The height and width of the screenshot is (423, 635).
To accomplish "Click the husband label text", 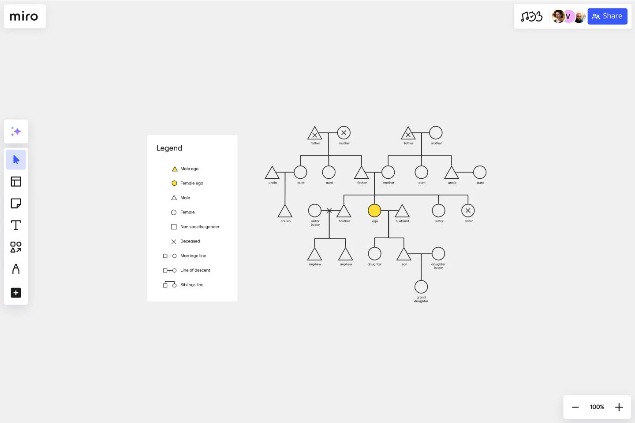I will coord(402,221).
